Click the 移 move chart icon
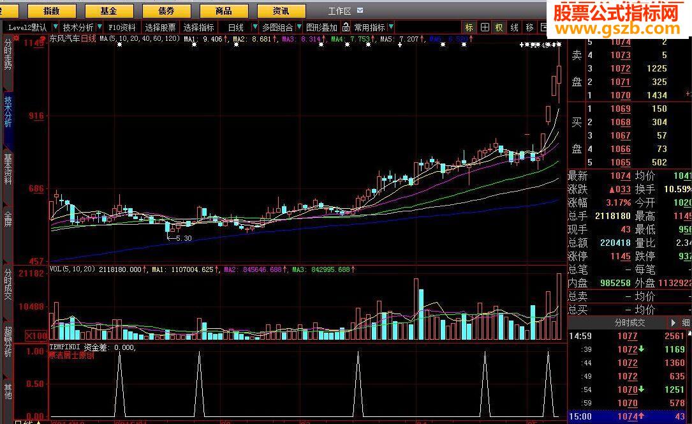Screen dimensions: 692x424 point(529,27)
